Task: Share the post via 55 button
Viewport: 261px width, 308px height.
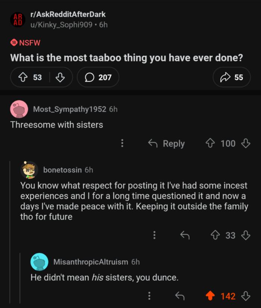Action: pyautogui.click(x=232, y=77)
